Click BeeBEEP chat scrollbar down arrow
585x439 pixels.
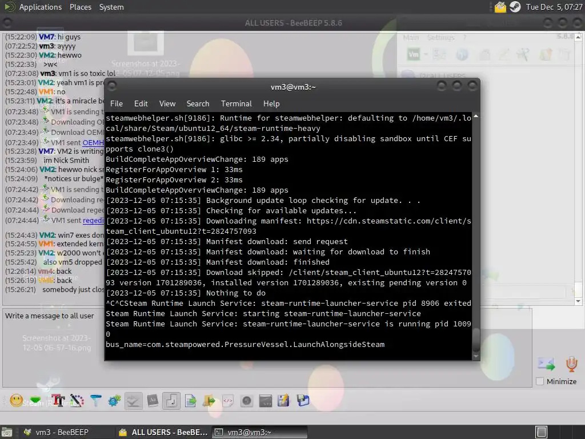(578, 301)
